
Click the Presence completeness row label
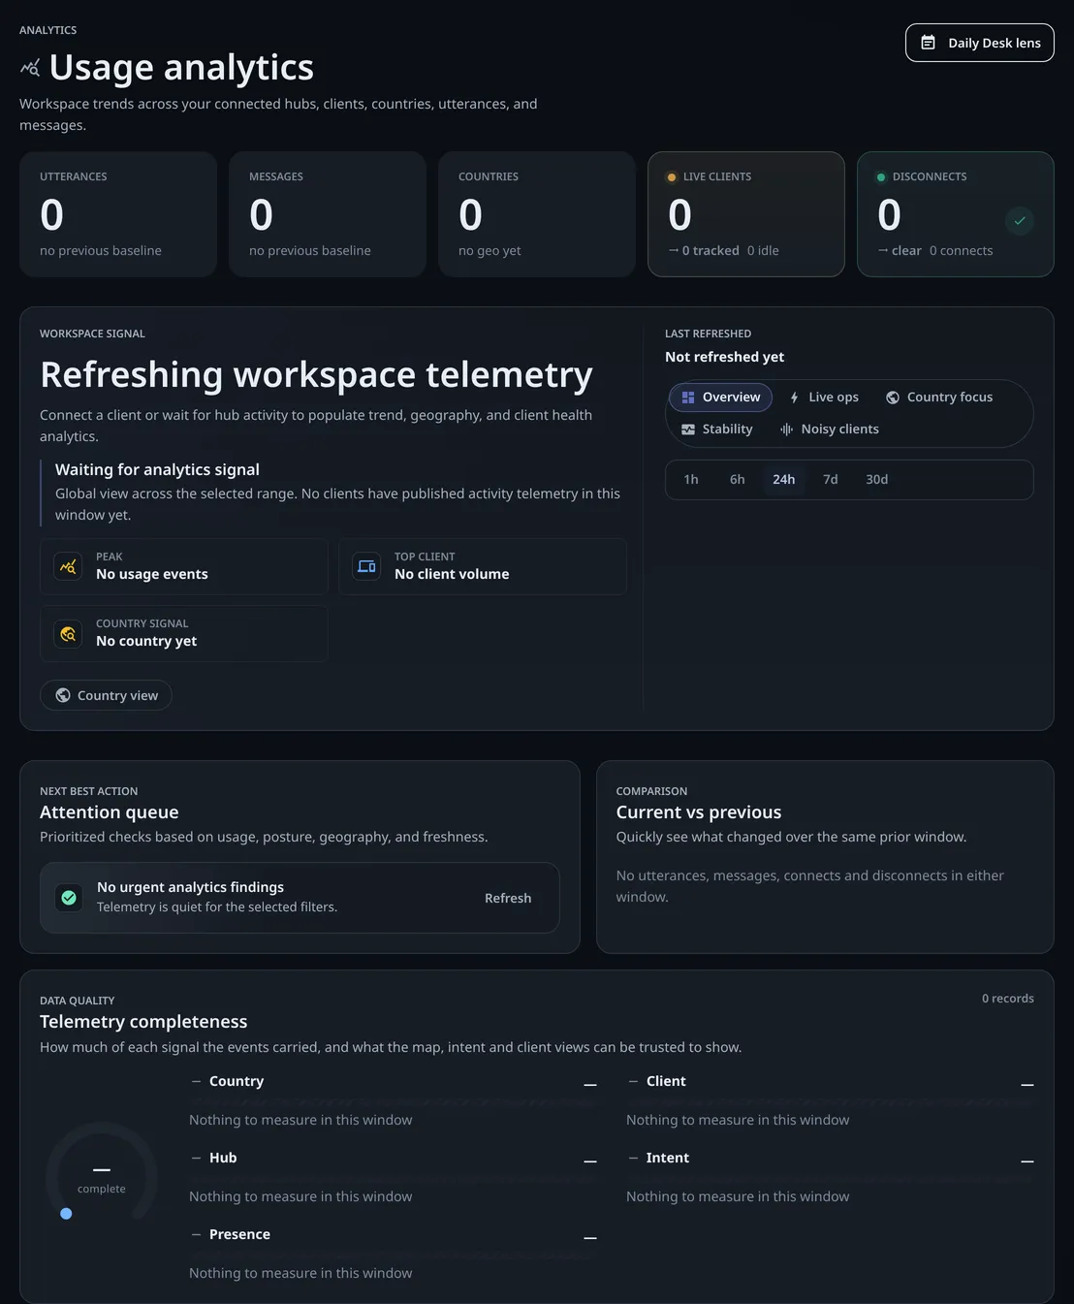[x=239, y=1235]
